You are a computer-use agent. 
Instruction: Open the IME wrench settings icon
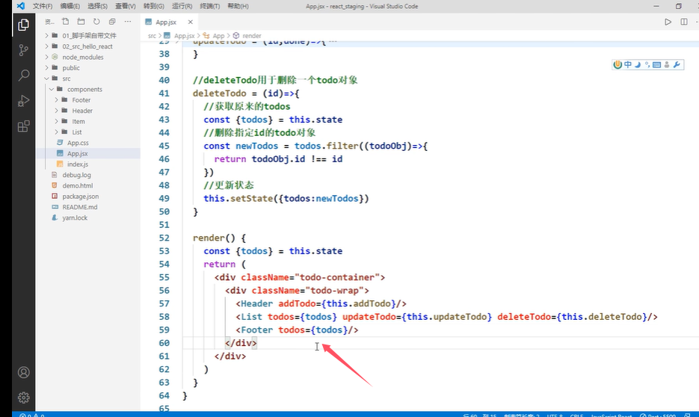click(677, 64)
